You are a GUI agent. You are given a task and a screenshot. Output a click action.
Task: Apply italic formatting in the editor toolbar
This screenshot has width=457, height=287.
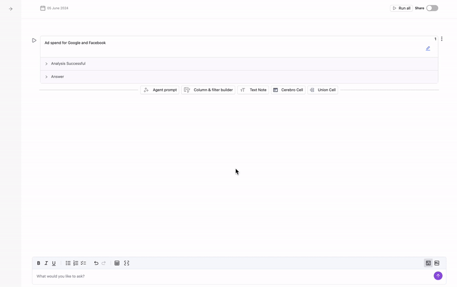(46, 263)
